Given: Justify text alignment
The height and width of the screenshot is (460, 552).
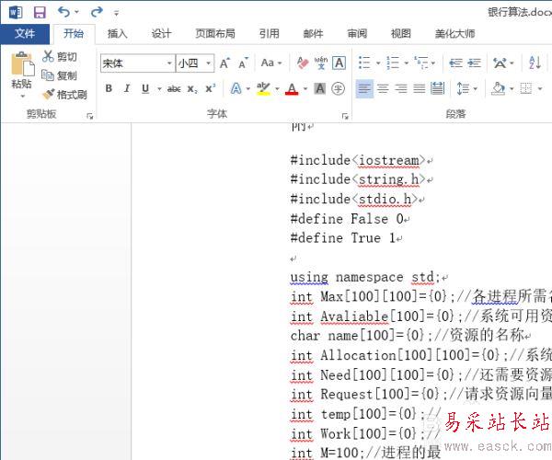Looking at the screenshot, I should coord(420,88).
